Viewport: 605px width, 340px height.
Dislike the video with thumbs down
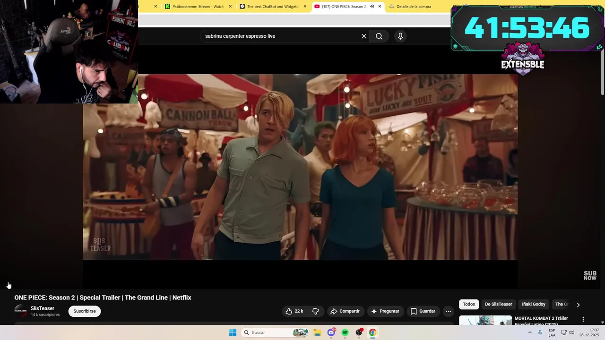coord(316,311)
